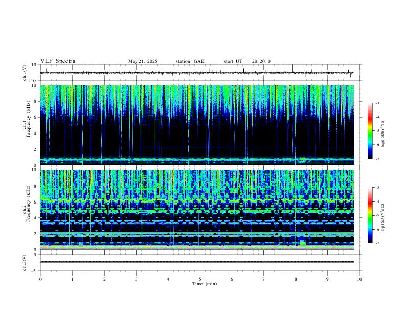Viewport: 405px width, 313px height.
Task: Click the ch.2 spectrogram color bar
Action: (x=370, y=215)
